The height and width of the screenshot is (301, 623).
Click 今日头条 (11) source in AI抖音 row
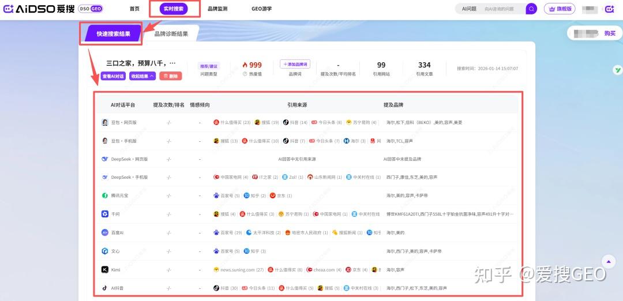click(258, 288)
